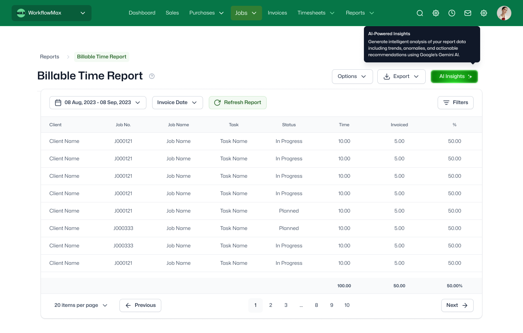Screen dimensions: 523x333
Task: Open the help question mark beside the report title
Action: tap(152, 76)
